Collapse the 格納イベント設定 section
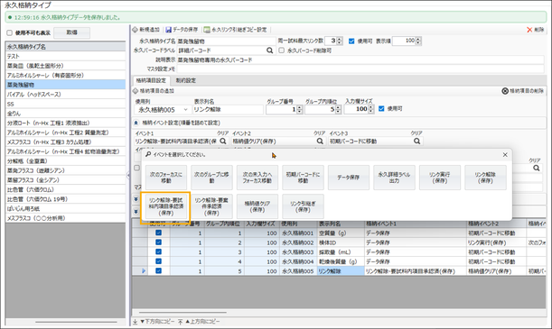 coord(136,123)
